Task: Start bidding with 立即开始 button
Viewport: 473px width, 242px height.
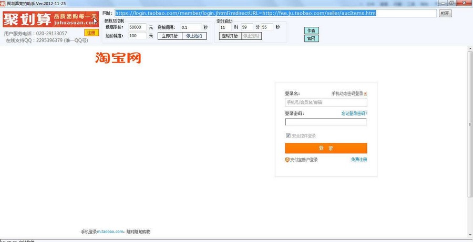Action: coord(170,36)
